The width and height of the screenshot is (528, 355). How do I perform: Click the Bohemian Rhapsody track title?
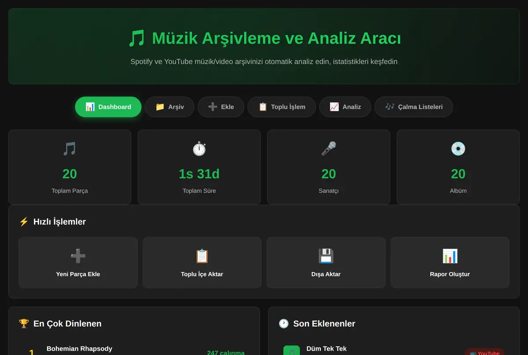pos(79,348)
